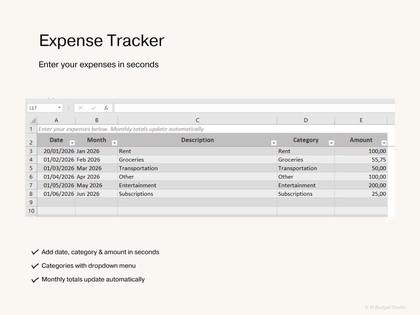The image size is (420, 315).
Task: Select row 7 header
Action: pos(31,185)
